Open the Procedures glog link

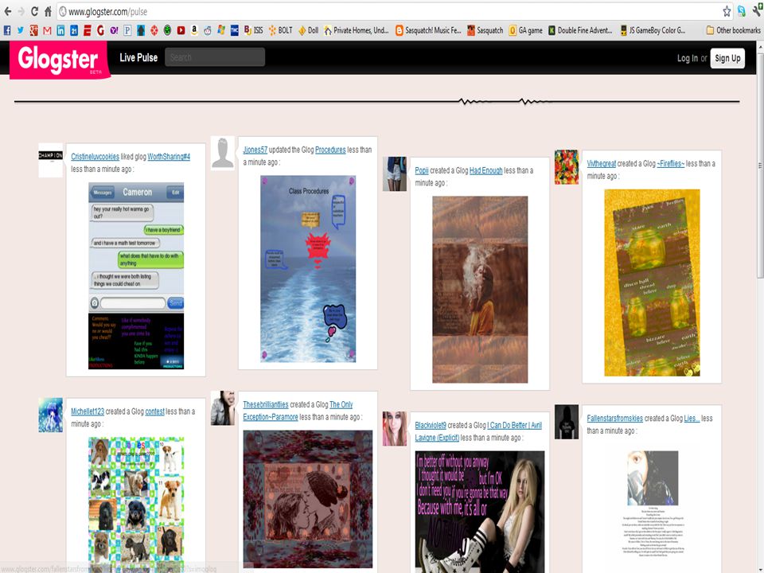(330, 150)
